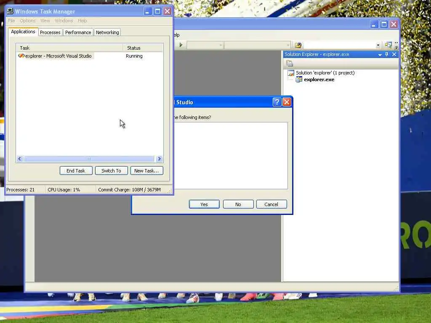The height and width of the screenshot is (323, 431).
Task: Switch to the Processes tab
Action: point(50,32)
